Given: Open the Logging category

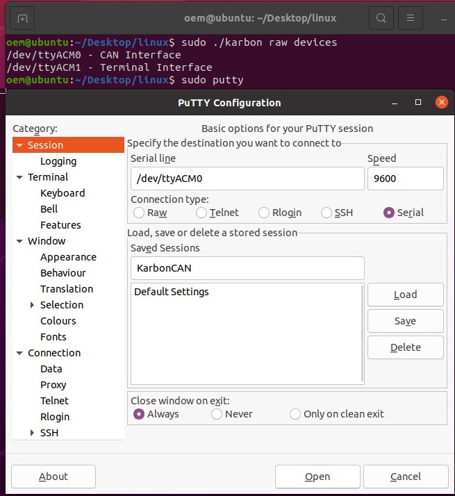Looking at the screenshot, I should [58, 161].
